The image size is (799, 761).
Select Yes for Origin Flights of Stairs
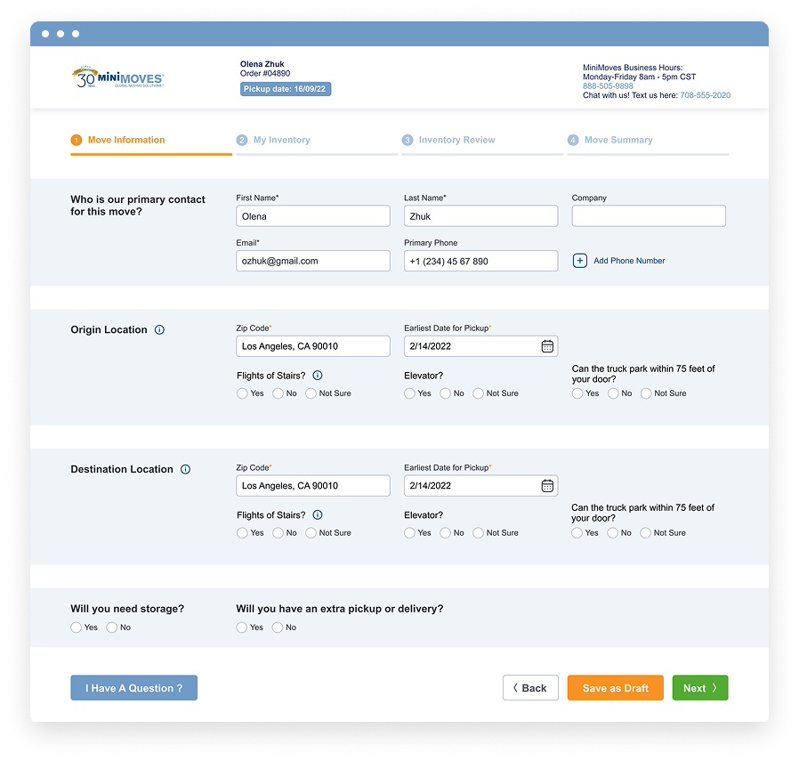click(x=242, y=393)
